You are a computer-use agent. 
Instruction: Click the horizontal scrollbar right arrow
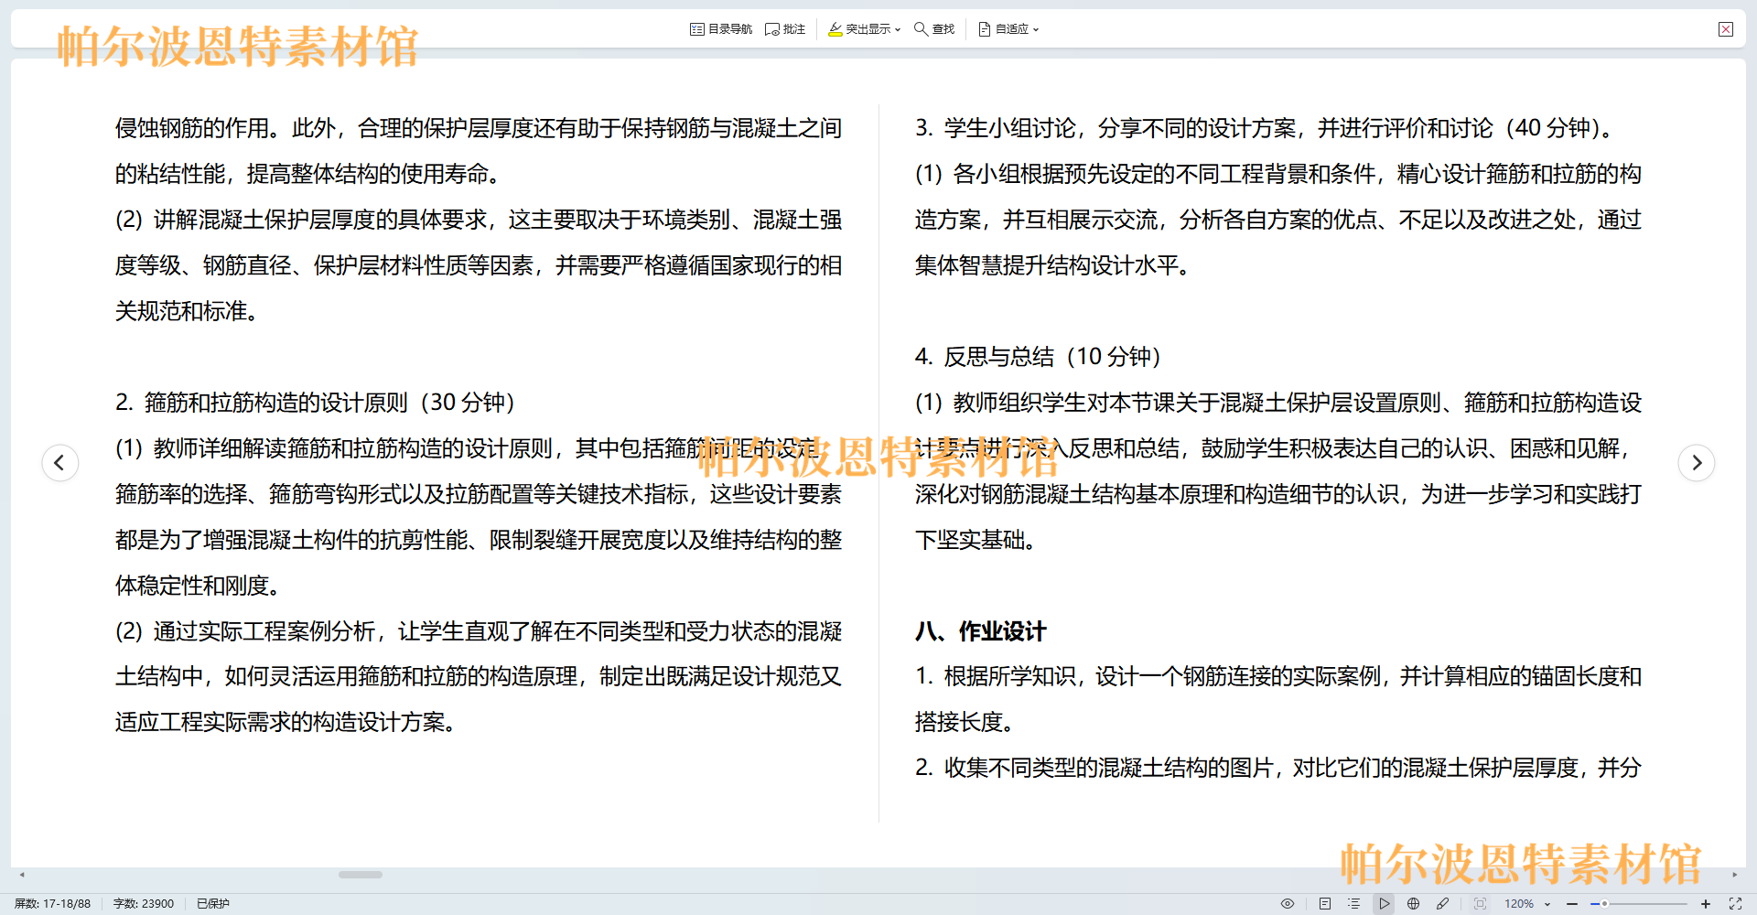[1735, 875]
